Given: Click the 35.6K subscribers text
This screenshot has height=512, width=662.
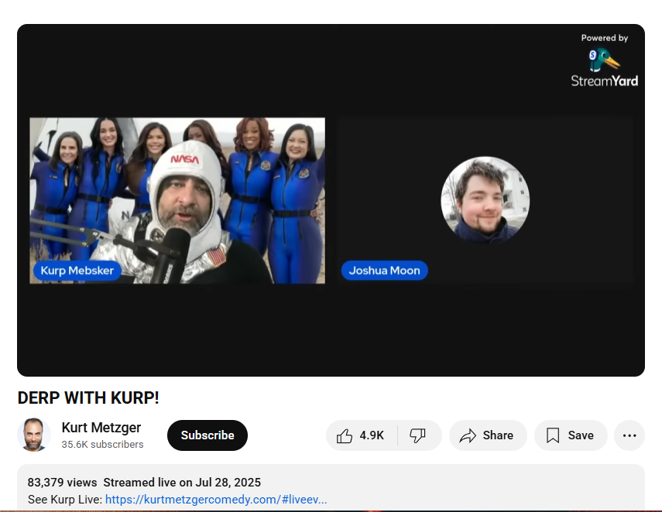Looking at the screenshot, I should tap(102, 445).
